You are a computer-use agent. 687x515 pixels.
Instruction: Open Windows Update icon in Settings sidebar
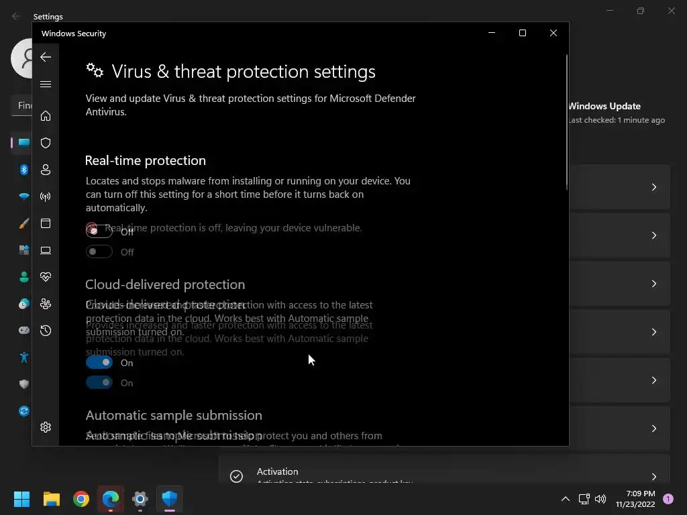coord(24,411)
